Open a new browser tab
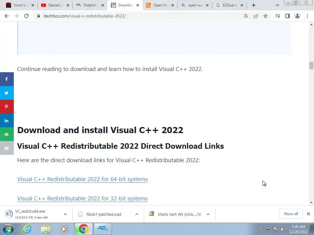The image size is (314, 235). pyautogui.click(x=254, y=5)
